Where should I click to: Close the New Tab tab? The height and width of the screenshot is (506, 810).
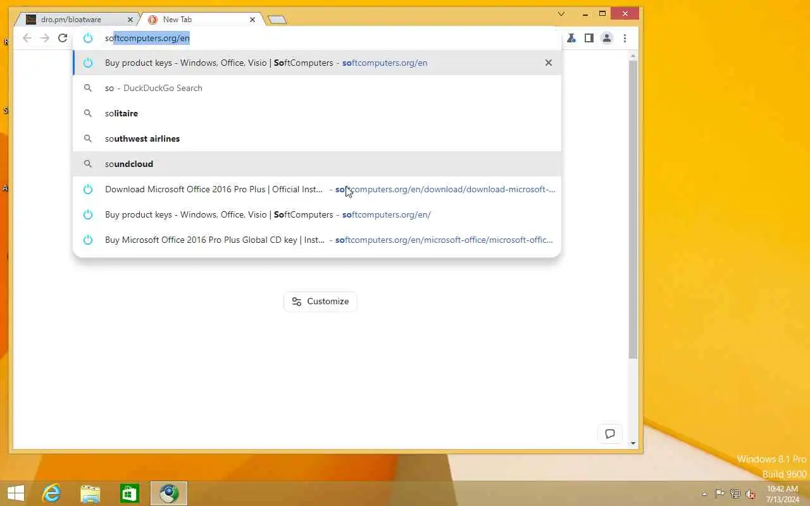252,20
